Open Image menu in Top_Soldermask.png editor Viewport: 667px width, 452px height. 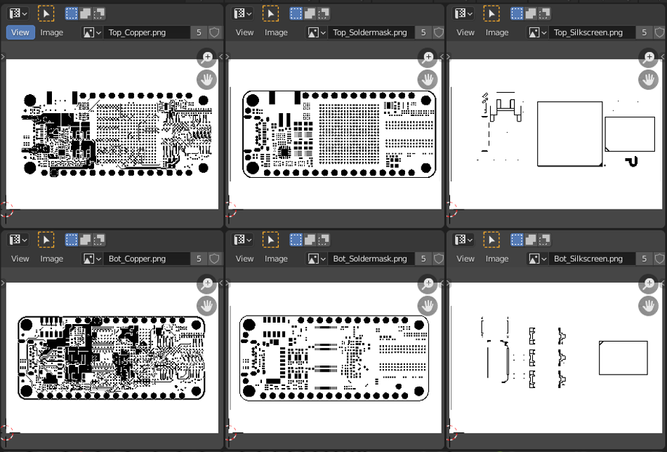pos(276,32)
